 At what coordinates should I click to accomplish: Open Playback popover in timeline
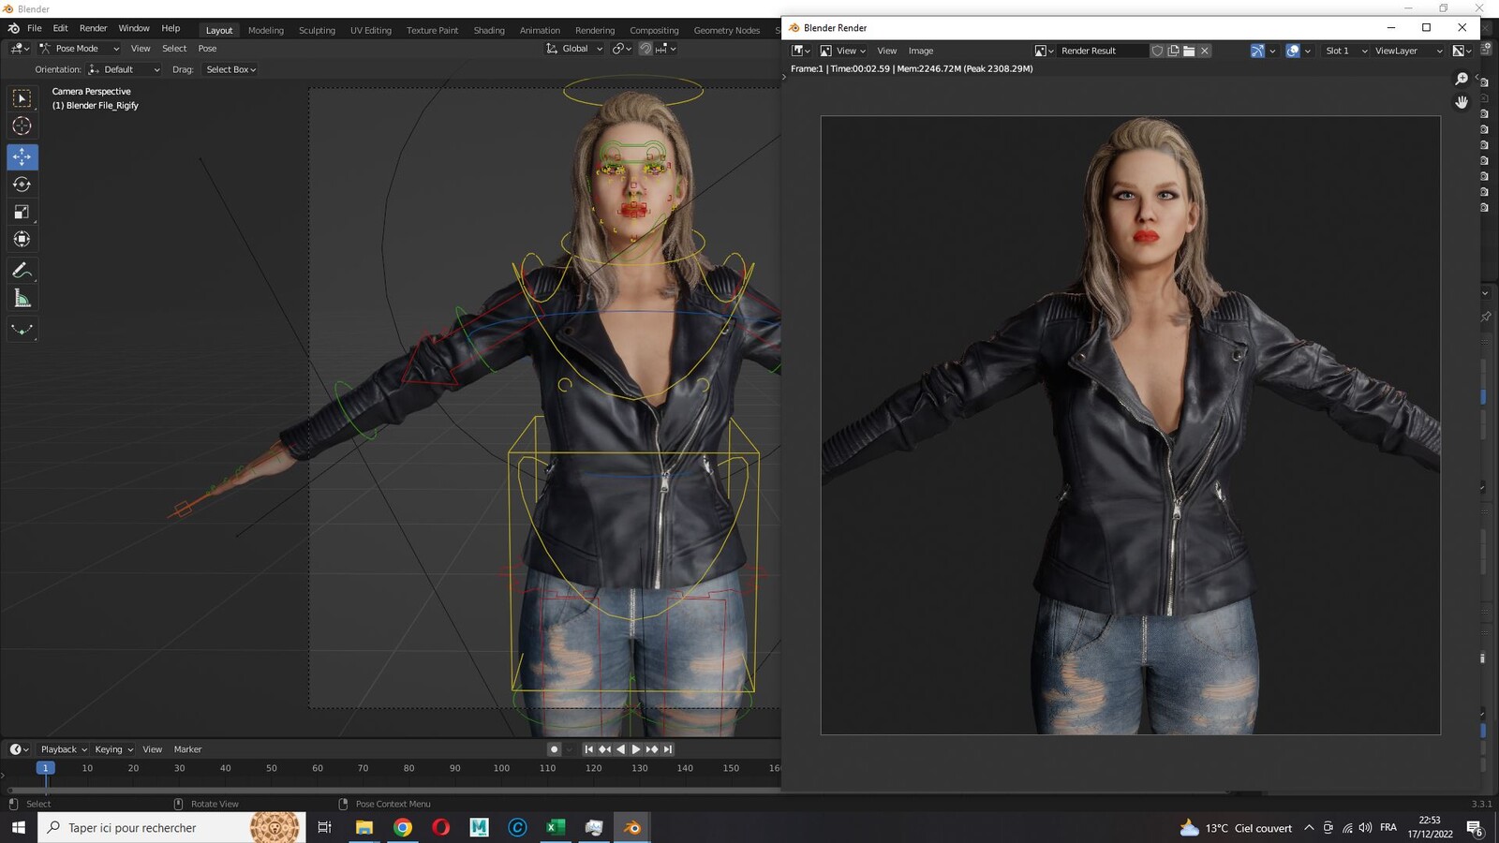(64, 749)
